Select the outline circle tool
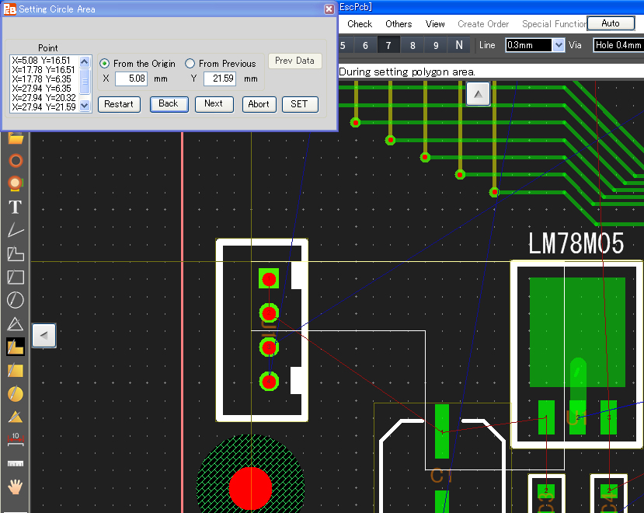Viewport: 644px width, 513px height. tap(16, 300)
